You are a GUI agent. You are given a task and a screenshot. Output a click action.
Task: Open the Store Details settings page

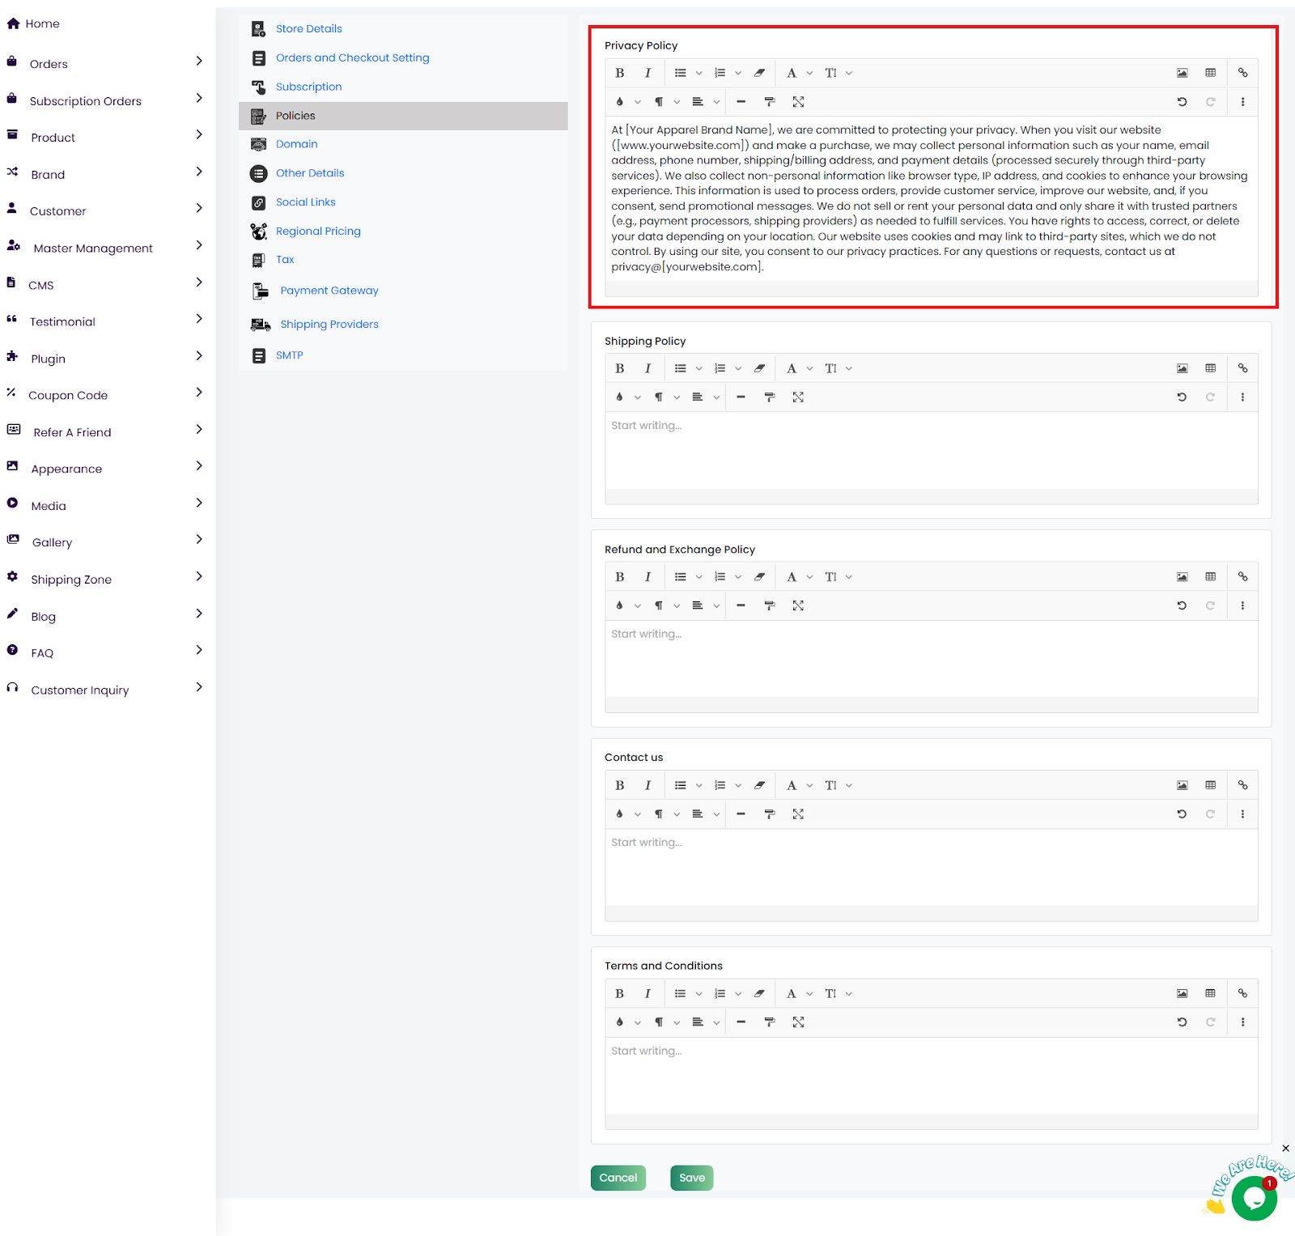pos(308,29)
